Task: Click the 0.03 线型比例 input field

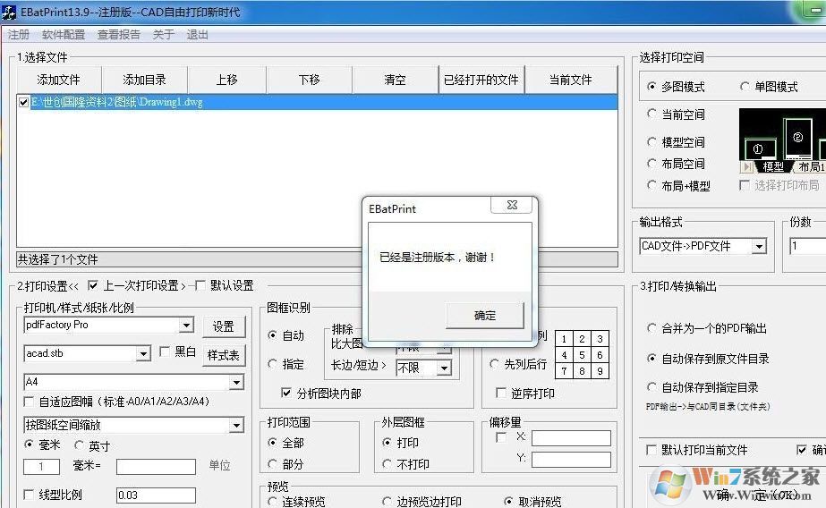Action: (156, 495)
